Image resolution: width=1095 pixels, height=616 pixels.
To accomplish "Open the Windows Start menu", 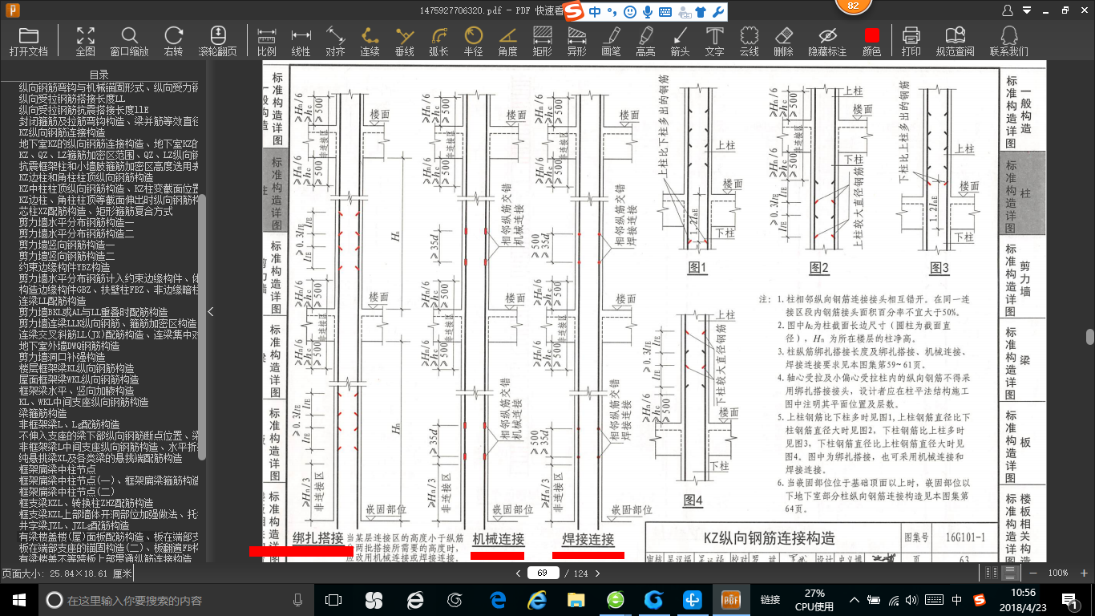I will pyautogui.click(x=18, y=599).
